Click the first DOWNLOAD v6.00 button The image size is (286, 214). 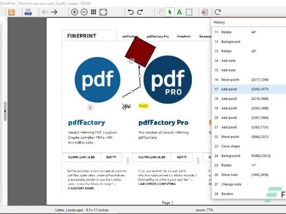click(81, 157)
